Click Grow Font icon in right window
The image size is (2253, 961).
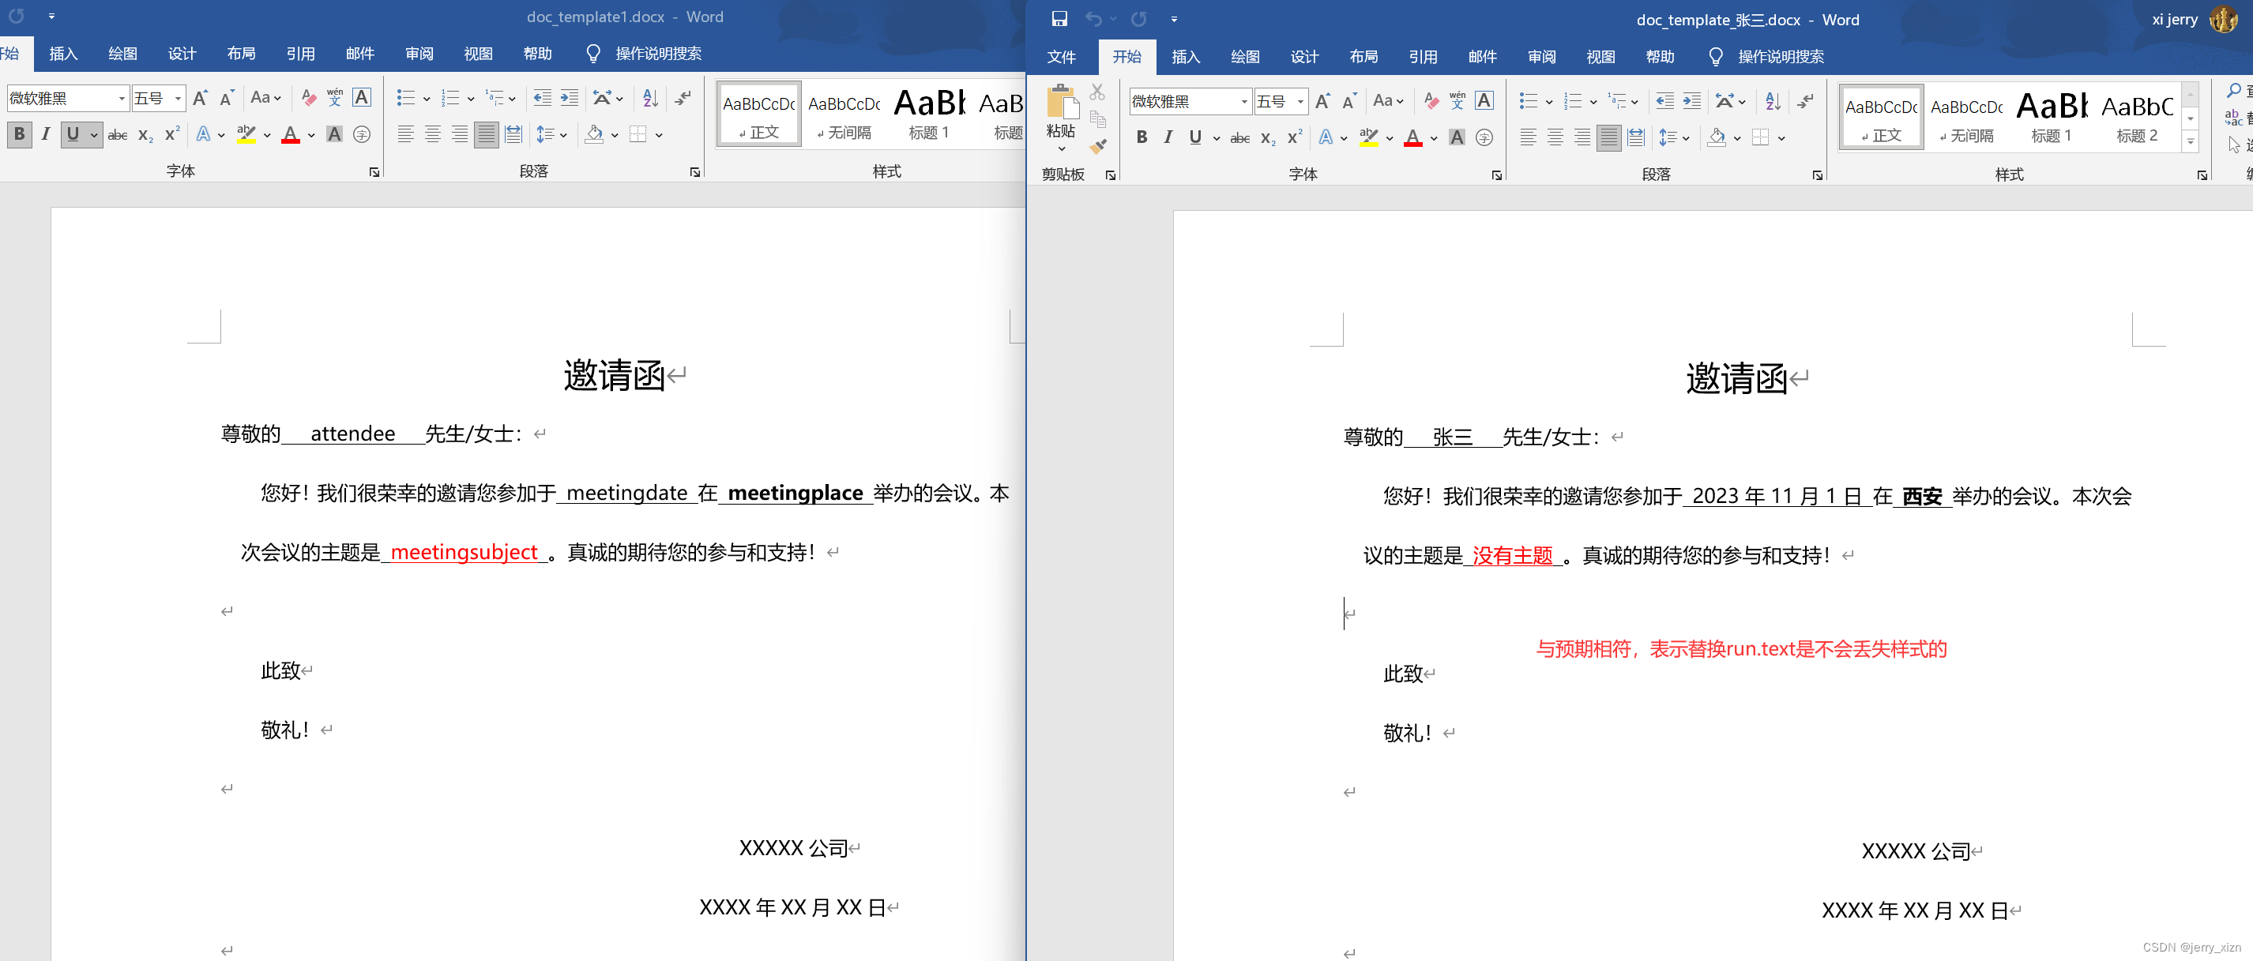tap(1322, 101)
